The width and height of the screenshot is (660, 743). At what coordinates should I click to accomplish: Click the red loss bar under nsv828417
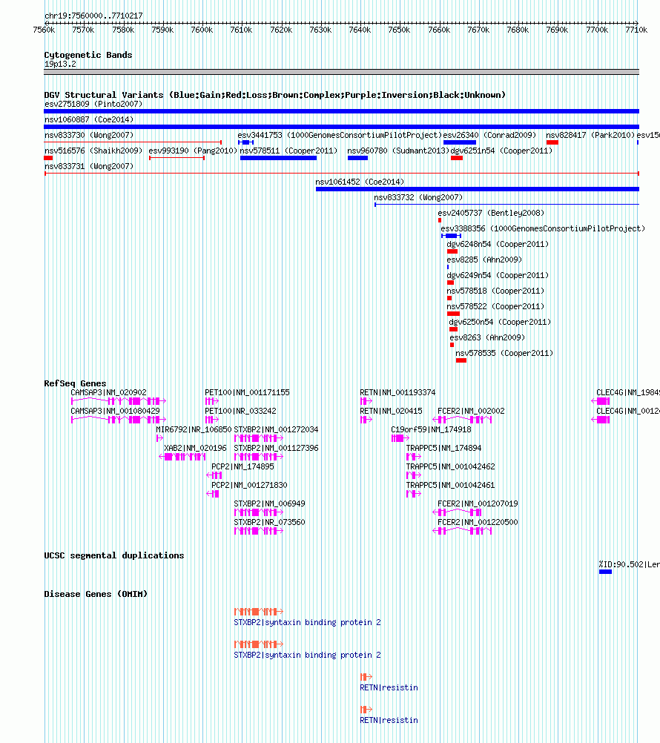tap(552, 142)
